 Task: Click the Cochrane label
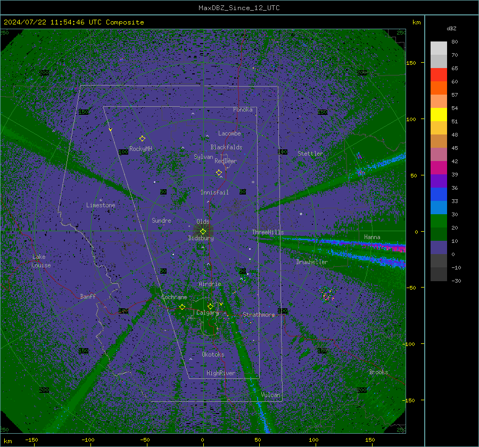tap(174, 297)
